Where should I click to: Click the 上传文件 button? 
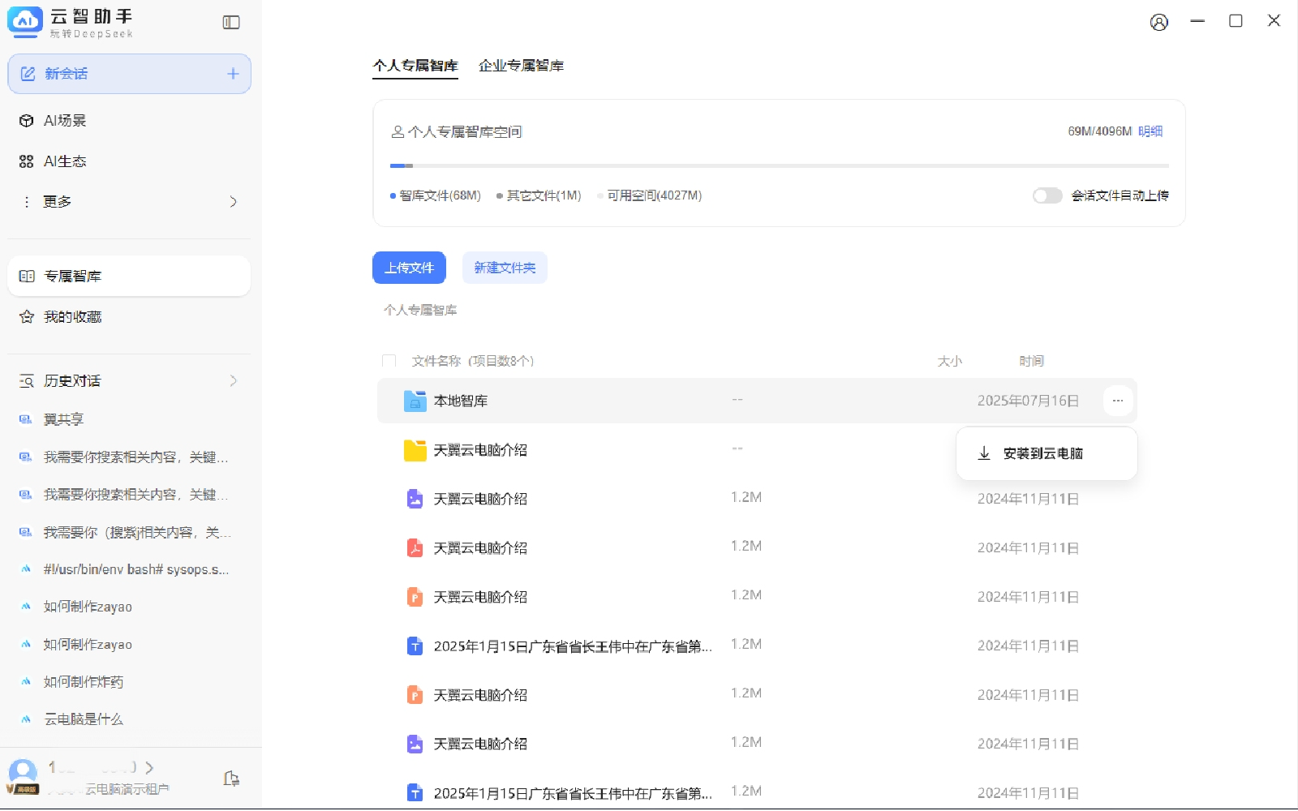pyautogui.click(x=409, y=268)
